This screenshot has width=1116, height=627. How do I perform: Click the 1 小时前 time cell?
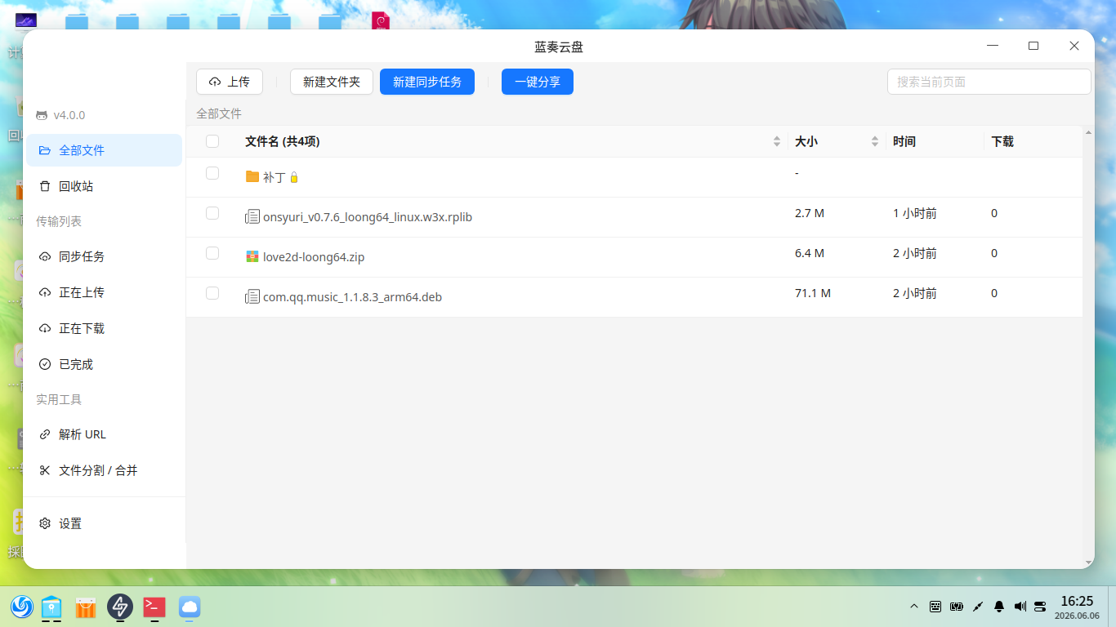915,213
